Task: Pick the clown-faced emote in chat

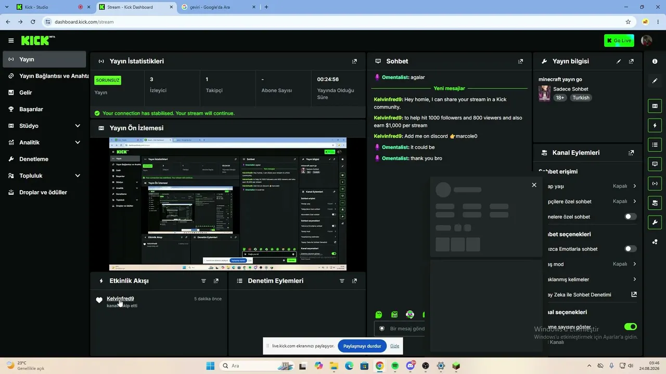Action: [x=410, y=314]
